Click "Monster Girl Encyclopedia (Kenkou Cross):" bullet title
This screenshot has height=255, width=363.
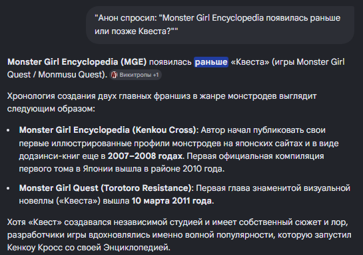pyautogui.click(x=109, y=130)
